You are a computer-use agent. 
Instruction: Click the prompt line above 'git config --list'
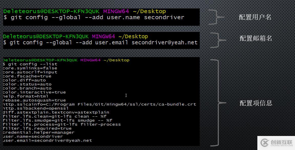click(x=66, y=60)
